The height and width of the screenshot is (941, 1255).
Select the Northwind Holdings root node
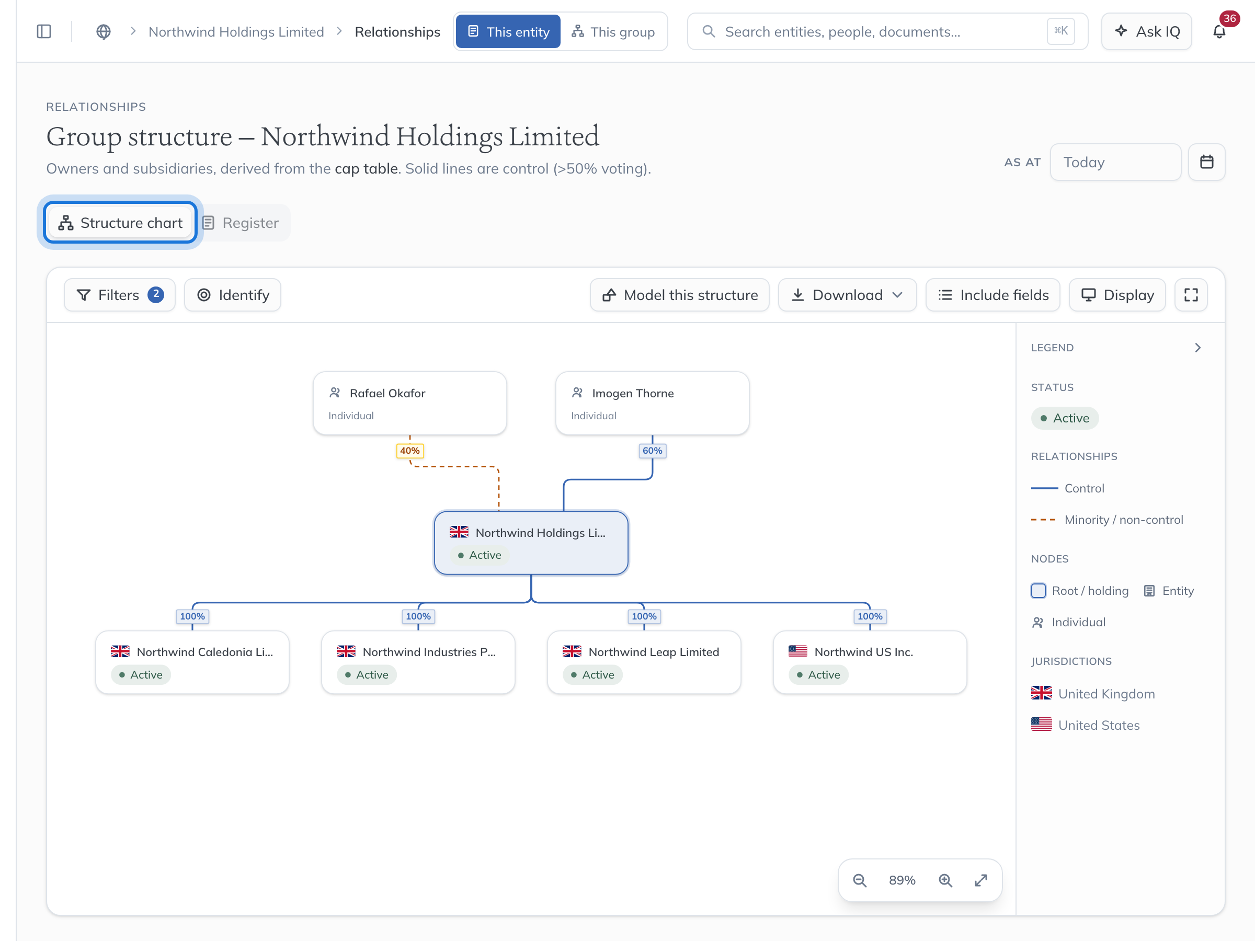[531, 543]
